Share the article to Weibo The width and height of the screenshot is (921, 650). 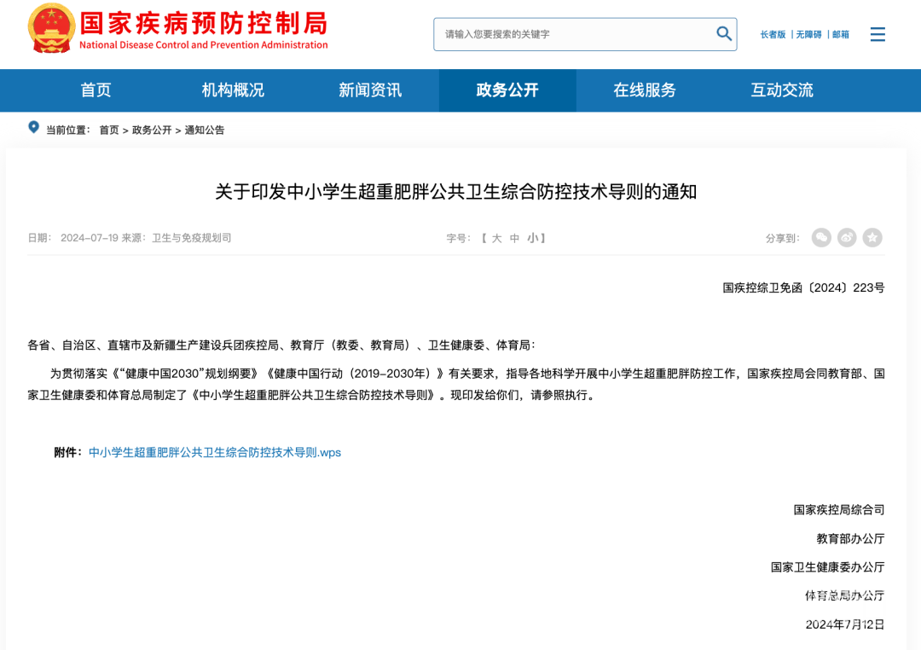[847, 238]
